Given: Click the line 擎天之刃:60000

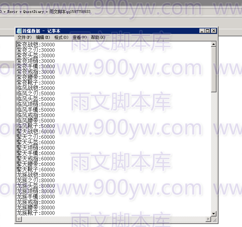Looking at the screenshot, I should pos(36,137).
